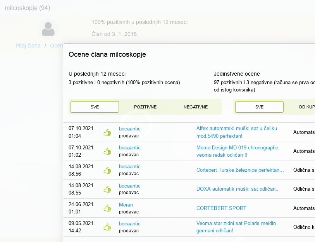Select SVE filter under Jedinstvene ocene
The image size is (315, 242).
tap(259, 107)
